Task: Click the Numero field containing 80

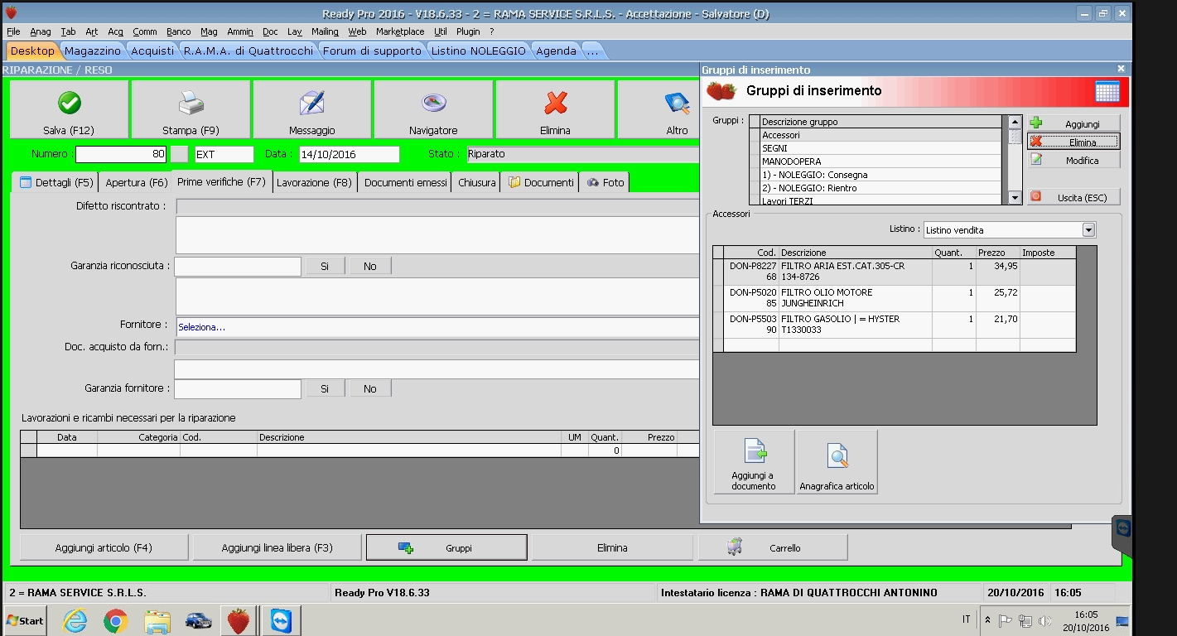Action: tap(121, 154)
